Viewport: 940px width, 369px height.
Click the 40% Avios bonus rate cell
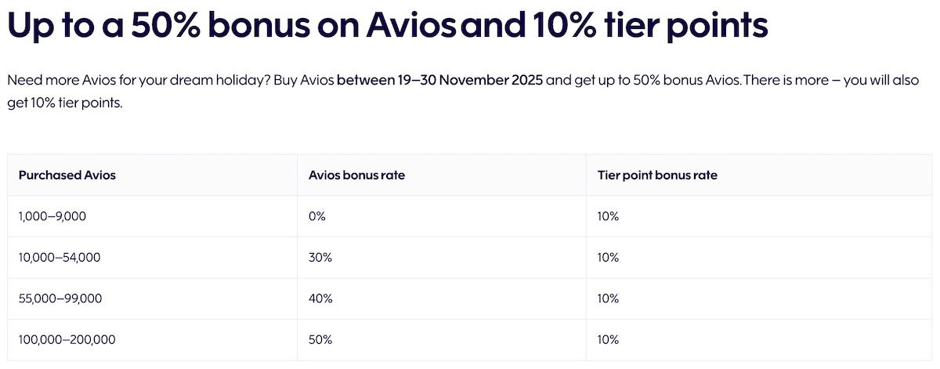pyautogui.click(x=320, y=298)
